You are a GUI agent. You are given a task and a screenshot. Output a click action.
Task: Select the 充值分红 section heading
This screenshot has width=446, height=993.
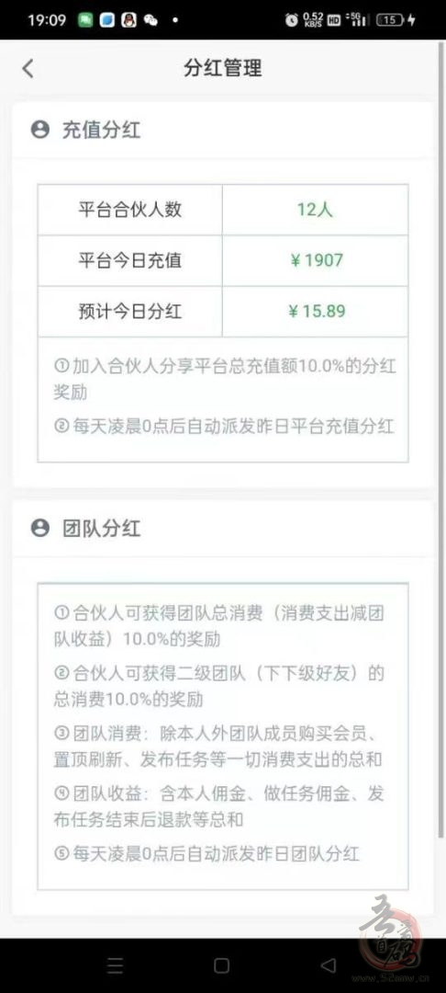(101, 130)
